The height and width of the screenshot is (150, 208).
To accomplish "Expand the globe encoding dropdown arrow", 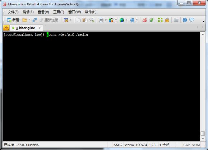I will coord(127,20).
